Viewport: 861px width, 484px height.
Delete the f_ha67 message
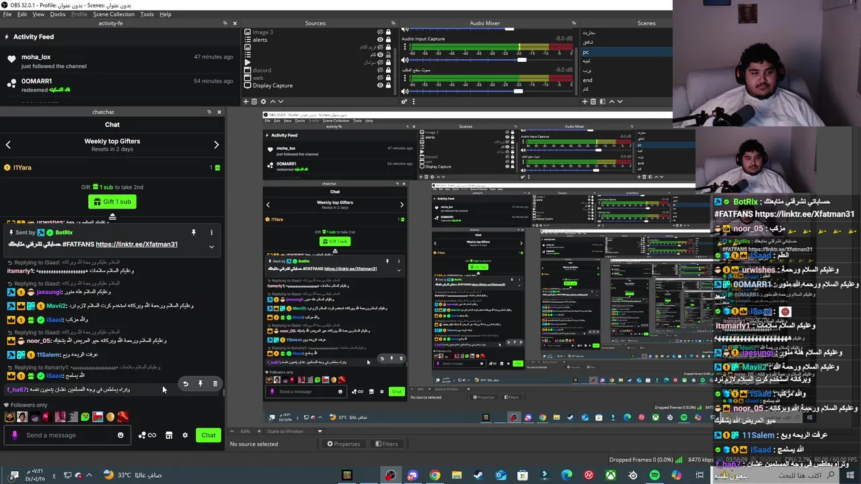(215, 384)
